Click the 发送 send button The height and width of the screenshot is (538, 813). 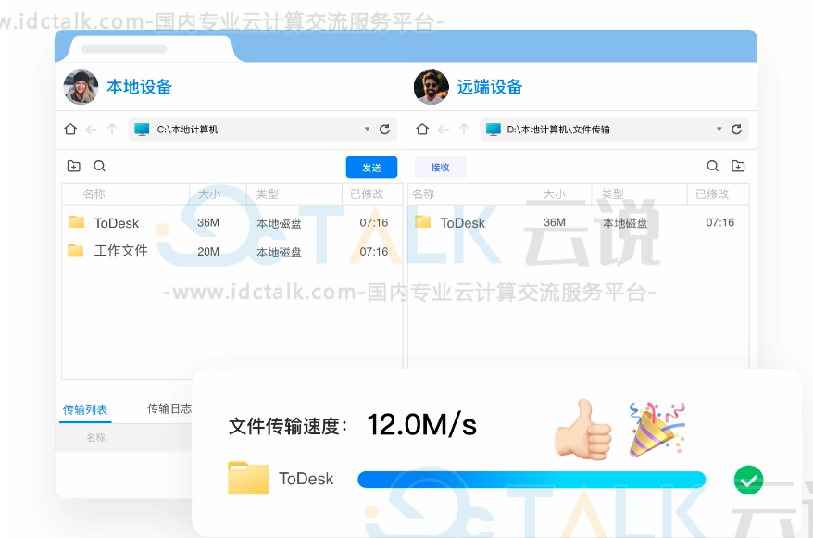[x=371, y=168]
